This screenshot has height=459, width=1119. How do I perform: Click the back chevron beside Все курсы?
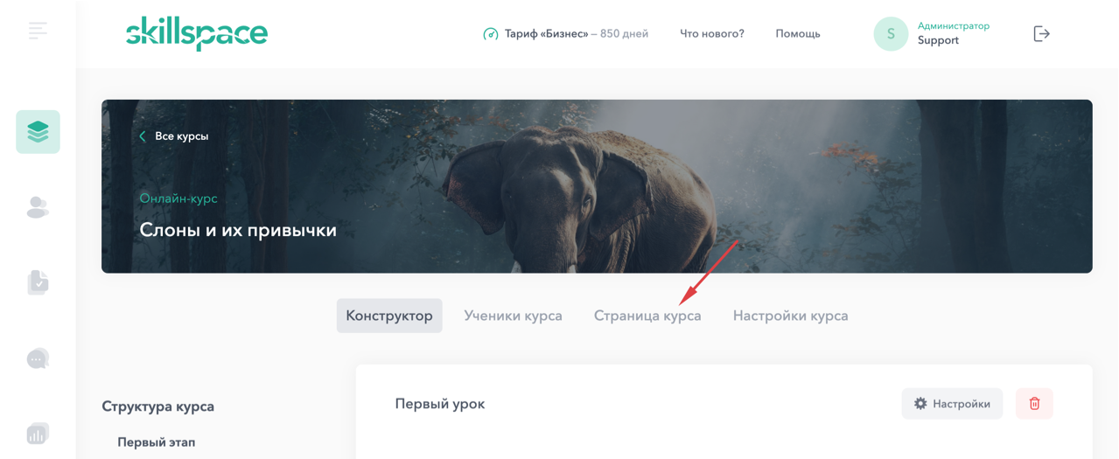[x=143, y=136]
